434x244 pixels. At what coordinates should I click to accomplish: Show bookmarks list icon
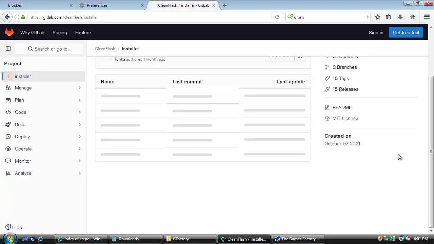(388, 17)
